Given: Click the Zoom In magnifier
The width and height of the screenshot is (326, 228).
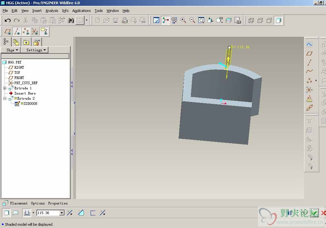Looking at the screenshot, I should click(x=183, y=20).
